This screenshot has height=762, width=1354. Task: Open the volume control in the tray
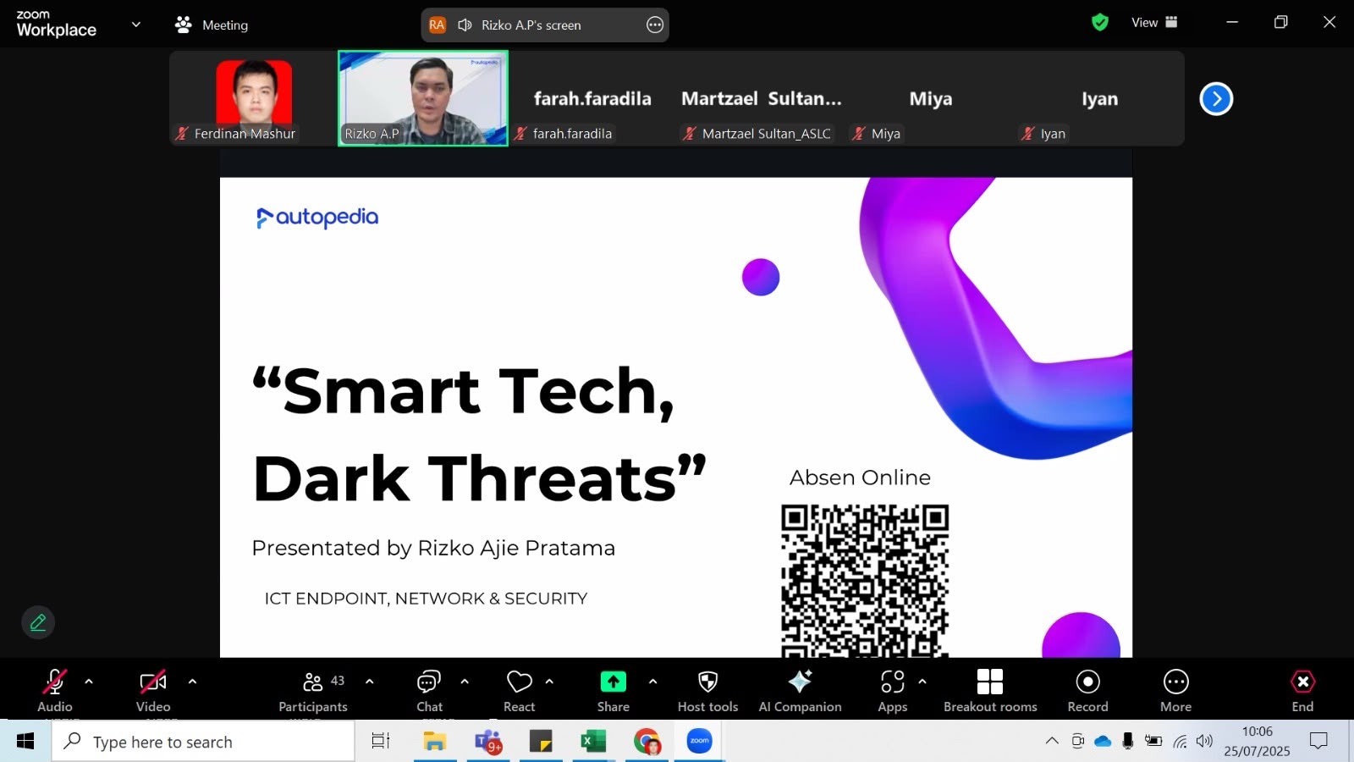(x=1205, y=742)
